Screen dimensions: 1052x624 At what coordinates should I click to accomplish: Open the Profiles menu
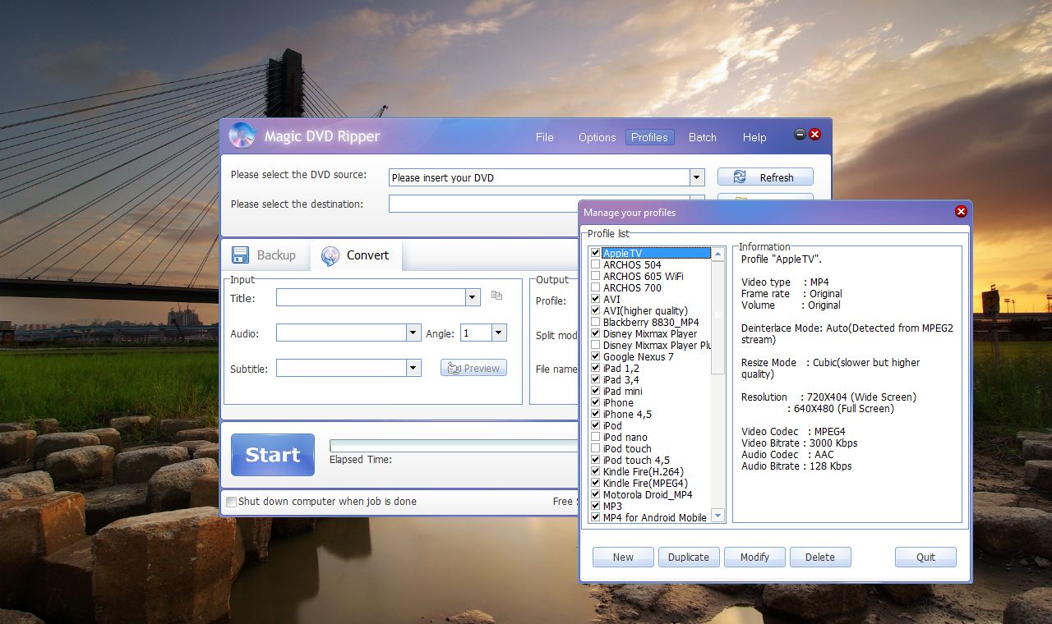[649, 137]
